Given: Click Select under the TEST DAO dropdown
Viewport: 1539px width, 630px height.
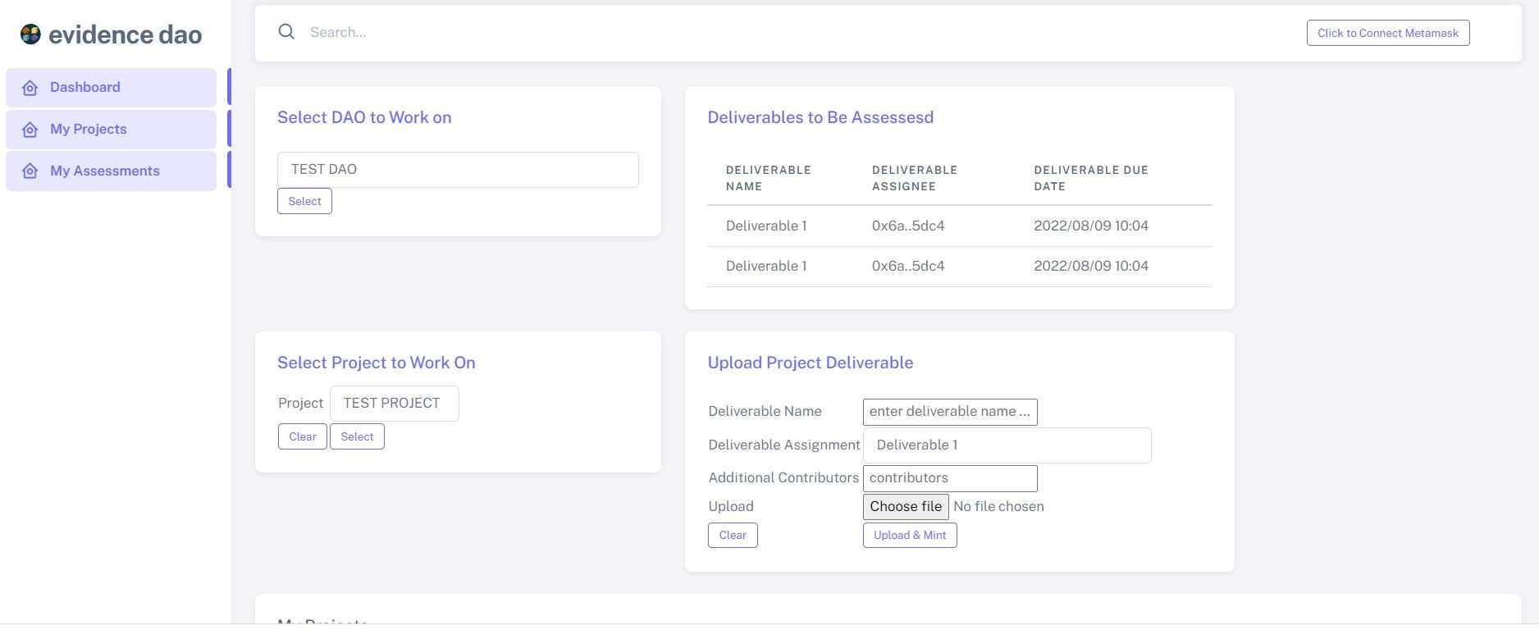Looking at the screenshot, I should (304, 201).
